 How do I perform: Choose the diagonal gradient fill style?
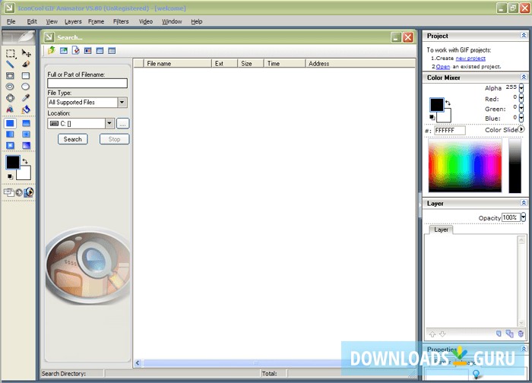pos(26,146)
